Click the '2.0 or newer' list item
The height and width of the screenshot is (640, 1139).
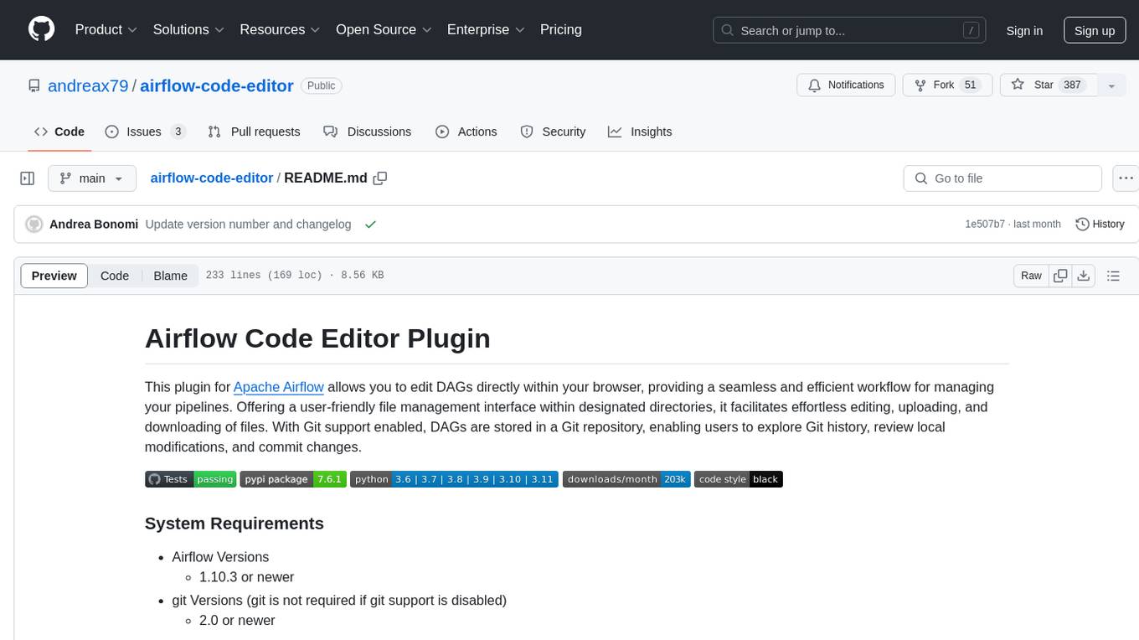[x=237, y=621]
